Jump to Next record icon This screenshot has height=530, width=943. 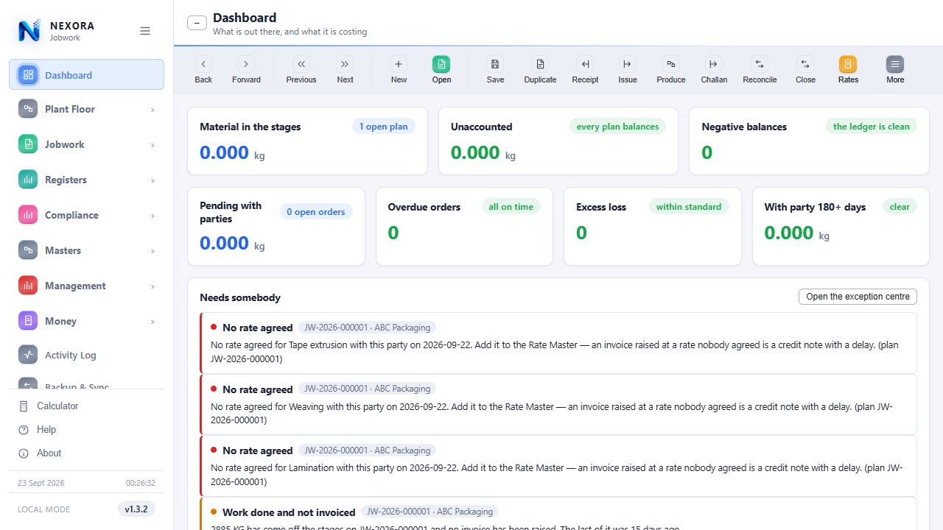click(x=345, y=64)
